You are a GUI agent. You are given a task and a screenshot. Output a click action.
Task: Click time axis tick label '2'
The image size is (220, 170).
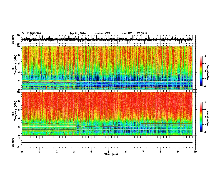57,152
